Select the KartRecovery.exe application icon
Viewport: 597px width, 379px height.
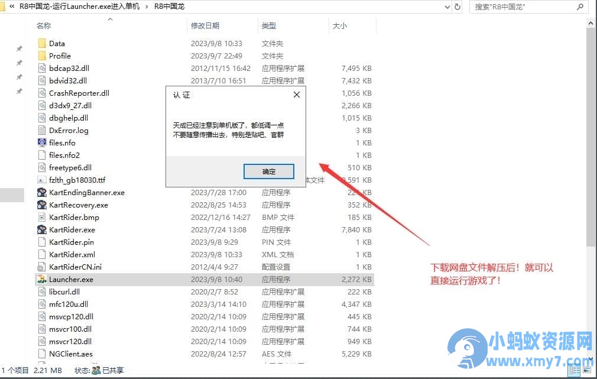point(42,205)
